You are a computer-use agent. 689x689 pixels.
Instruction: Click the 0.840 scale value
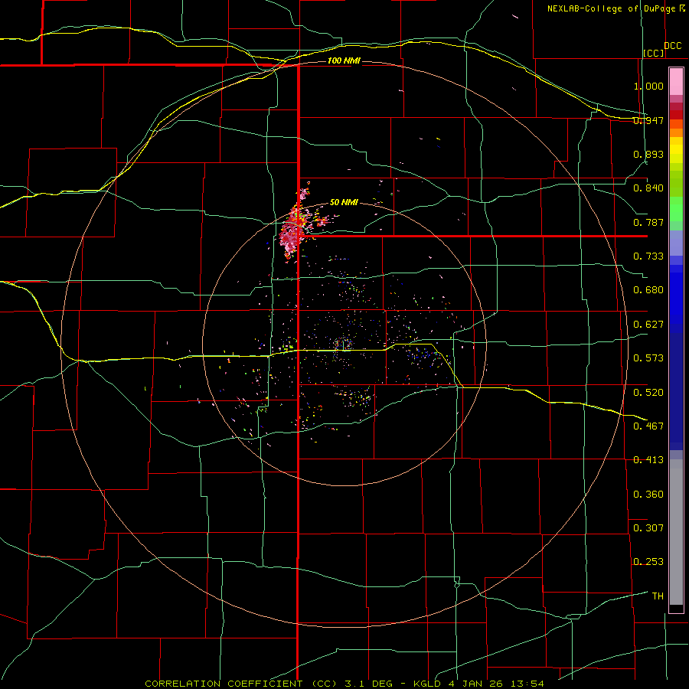point(648,188)
